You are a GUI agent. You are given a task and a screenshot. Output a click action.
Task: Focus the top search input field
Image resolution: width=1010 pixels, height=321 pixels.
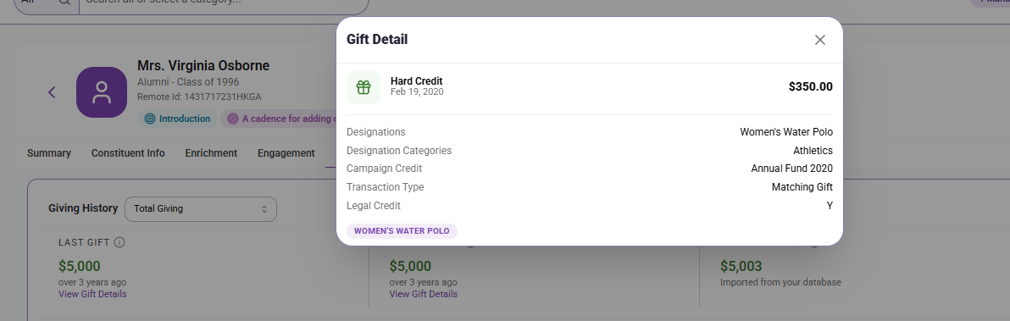[x=224, y=3]
